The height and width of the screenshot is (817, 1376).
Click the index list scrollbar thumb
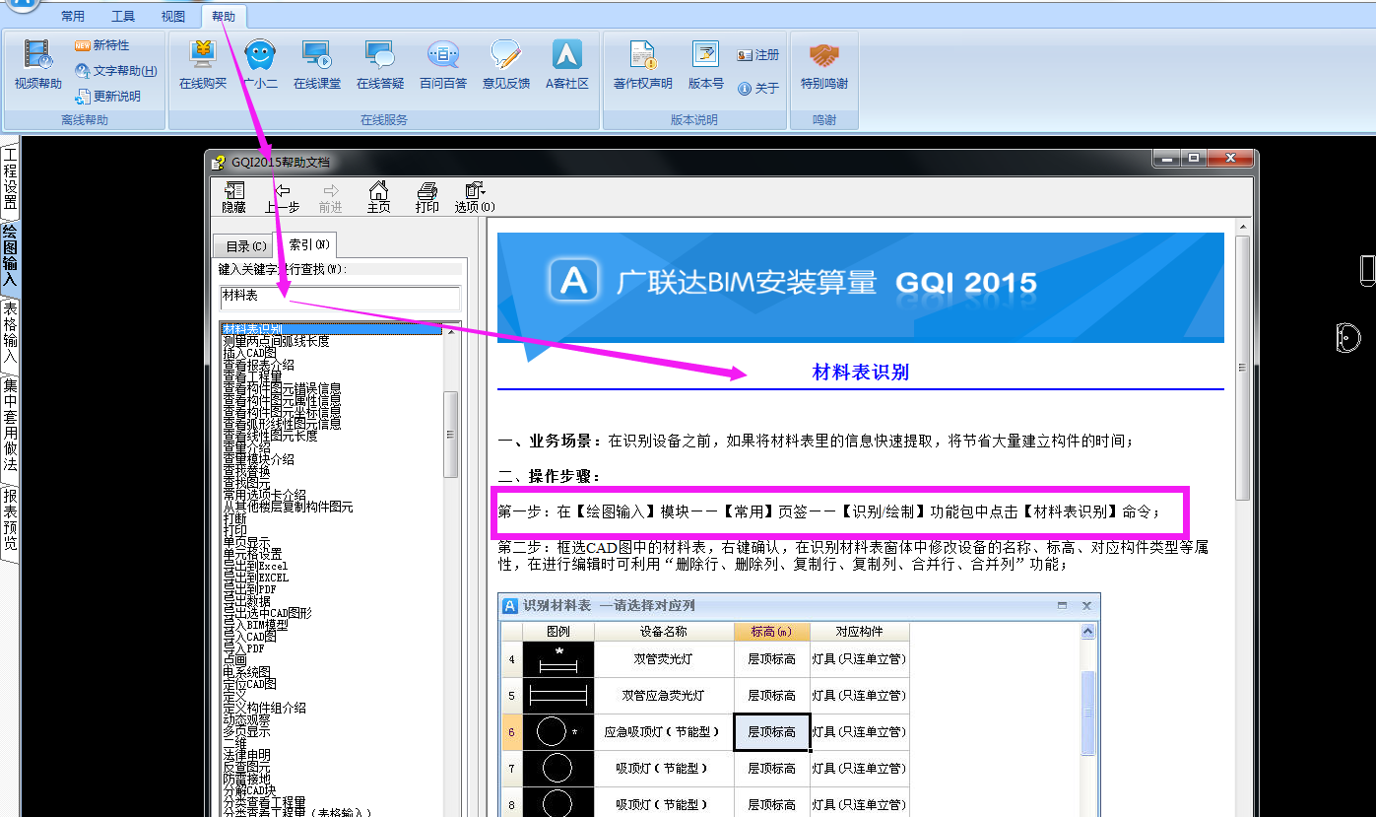click(x=451, y=434)
